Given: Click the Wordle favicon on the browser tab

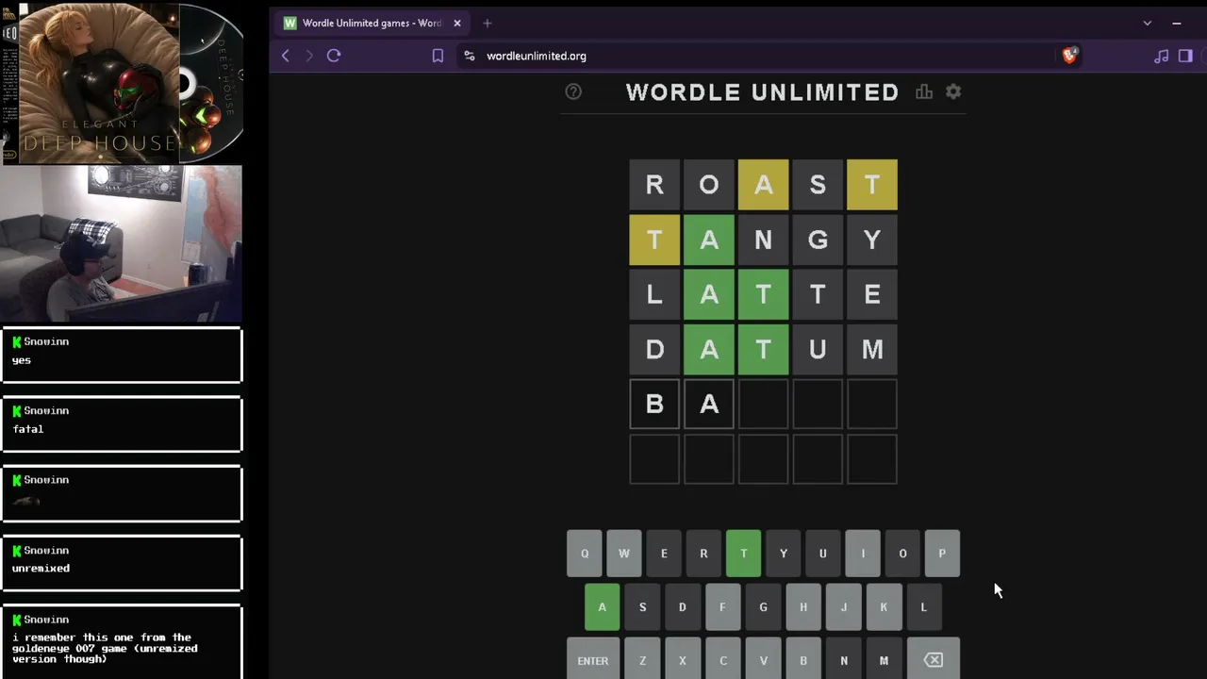Looking at the screenshot, I should pyautogui.click(x=290, y=23).
